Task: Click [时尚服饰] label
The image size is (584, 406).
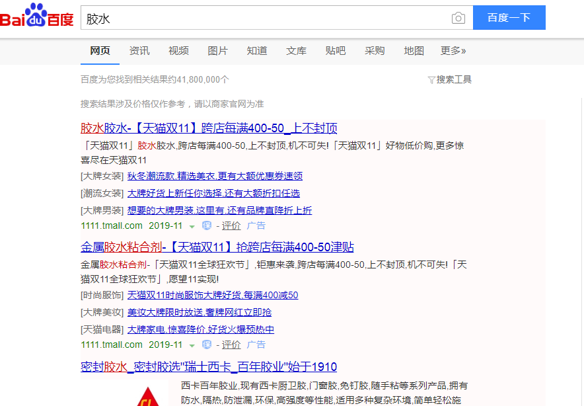Action: point(102,295)
